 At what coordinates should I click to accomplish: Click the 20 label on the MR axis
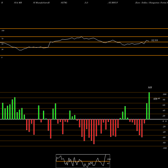coord(164,116)
